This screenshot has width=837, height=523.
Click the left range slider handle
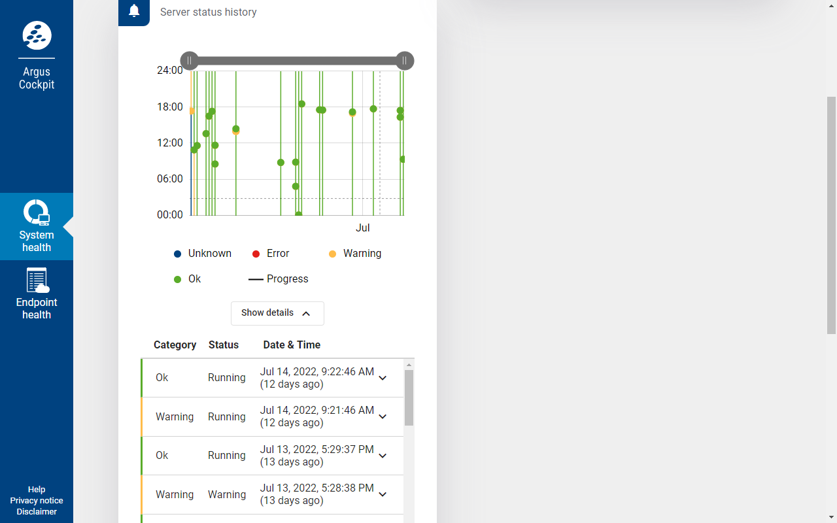pos(189,61)
